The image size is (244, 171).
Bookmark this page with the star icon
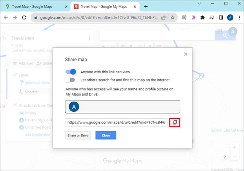(x=173, y=18)
